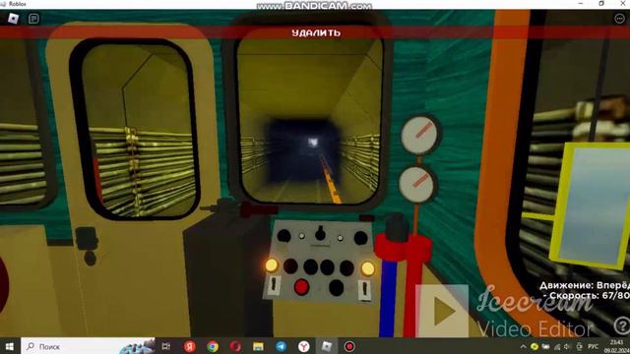Switch to the Roblox taskbar icon

pyautogui.click(x=327, y=346)
